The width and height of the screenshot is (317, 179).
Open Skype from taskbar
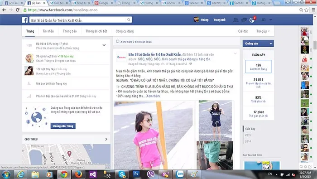pos(122,174)
